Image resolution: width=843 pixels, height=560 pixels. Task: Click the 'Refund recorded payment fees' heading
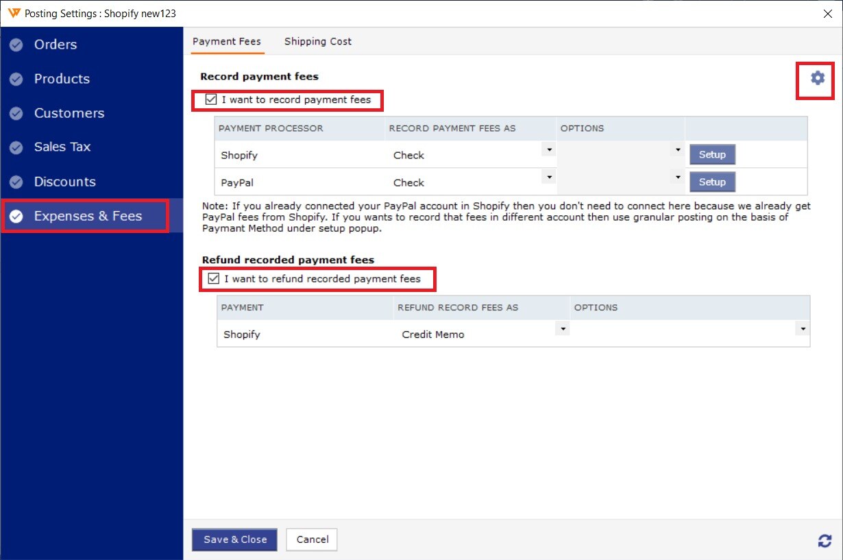pos(288,260)
